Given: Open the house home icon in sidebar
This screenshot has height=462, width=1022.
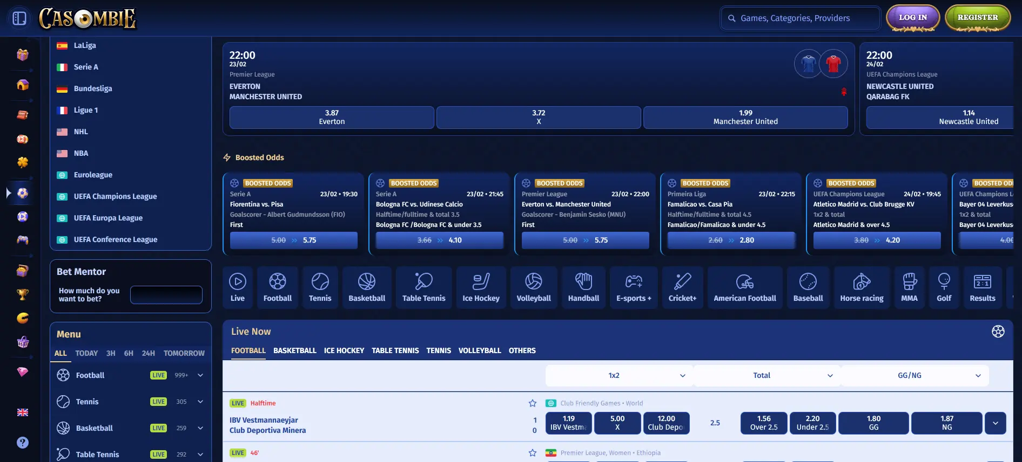Looking at the screenshot, I should (23, 85).
